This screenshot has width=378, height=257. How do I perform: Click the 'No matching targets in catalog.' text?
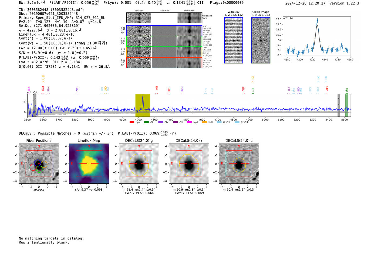point(51,238)
